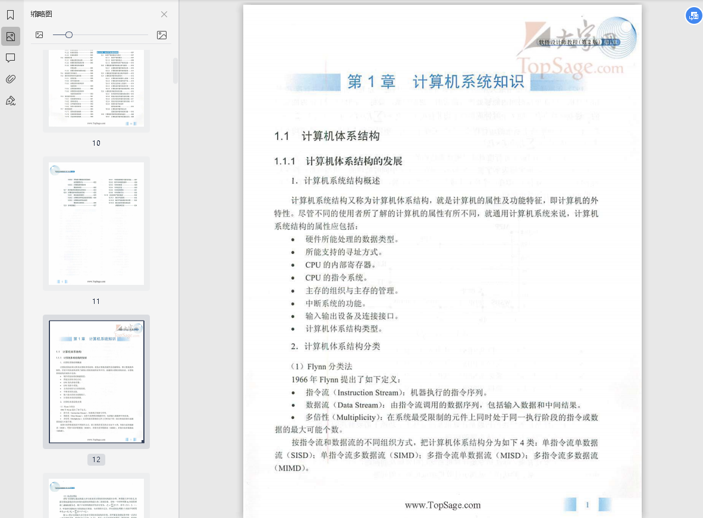Click the large image enlarge-thumbnails icon

162,35
